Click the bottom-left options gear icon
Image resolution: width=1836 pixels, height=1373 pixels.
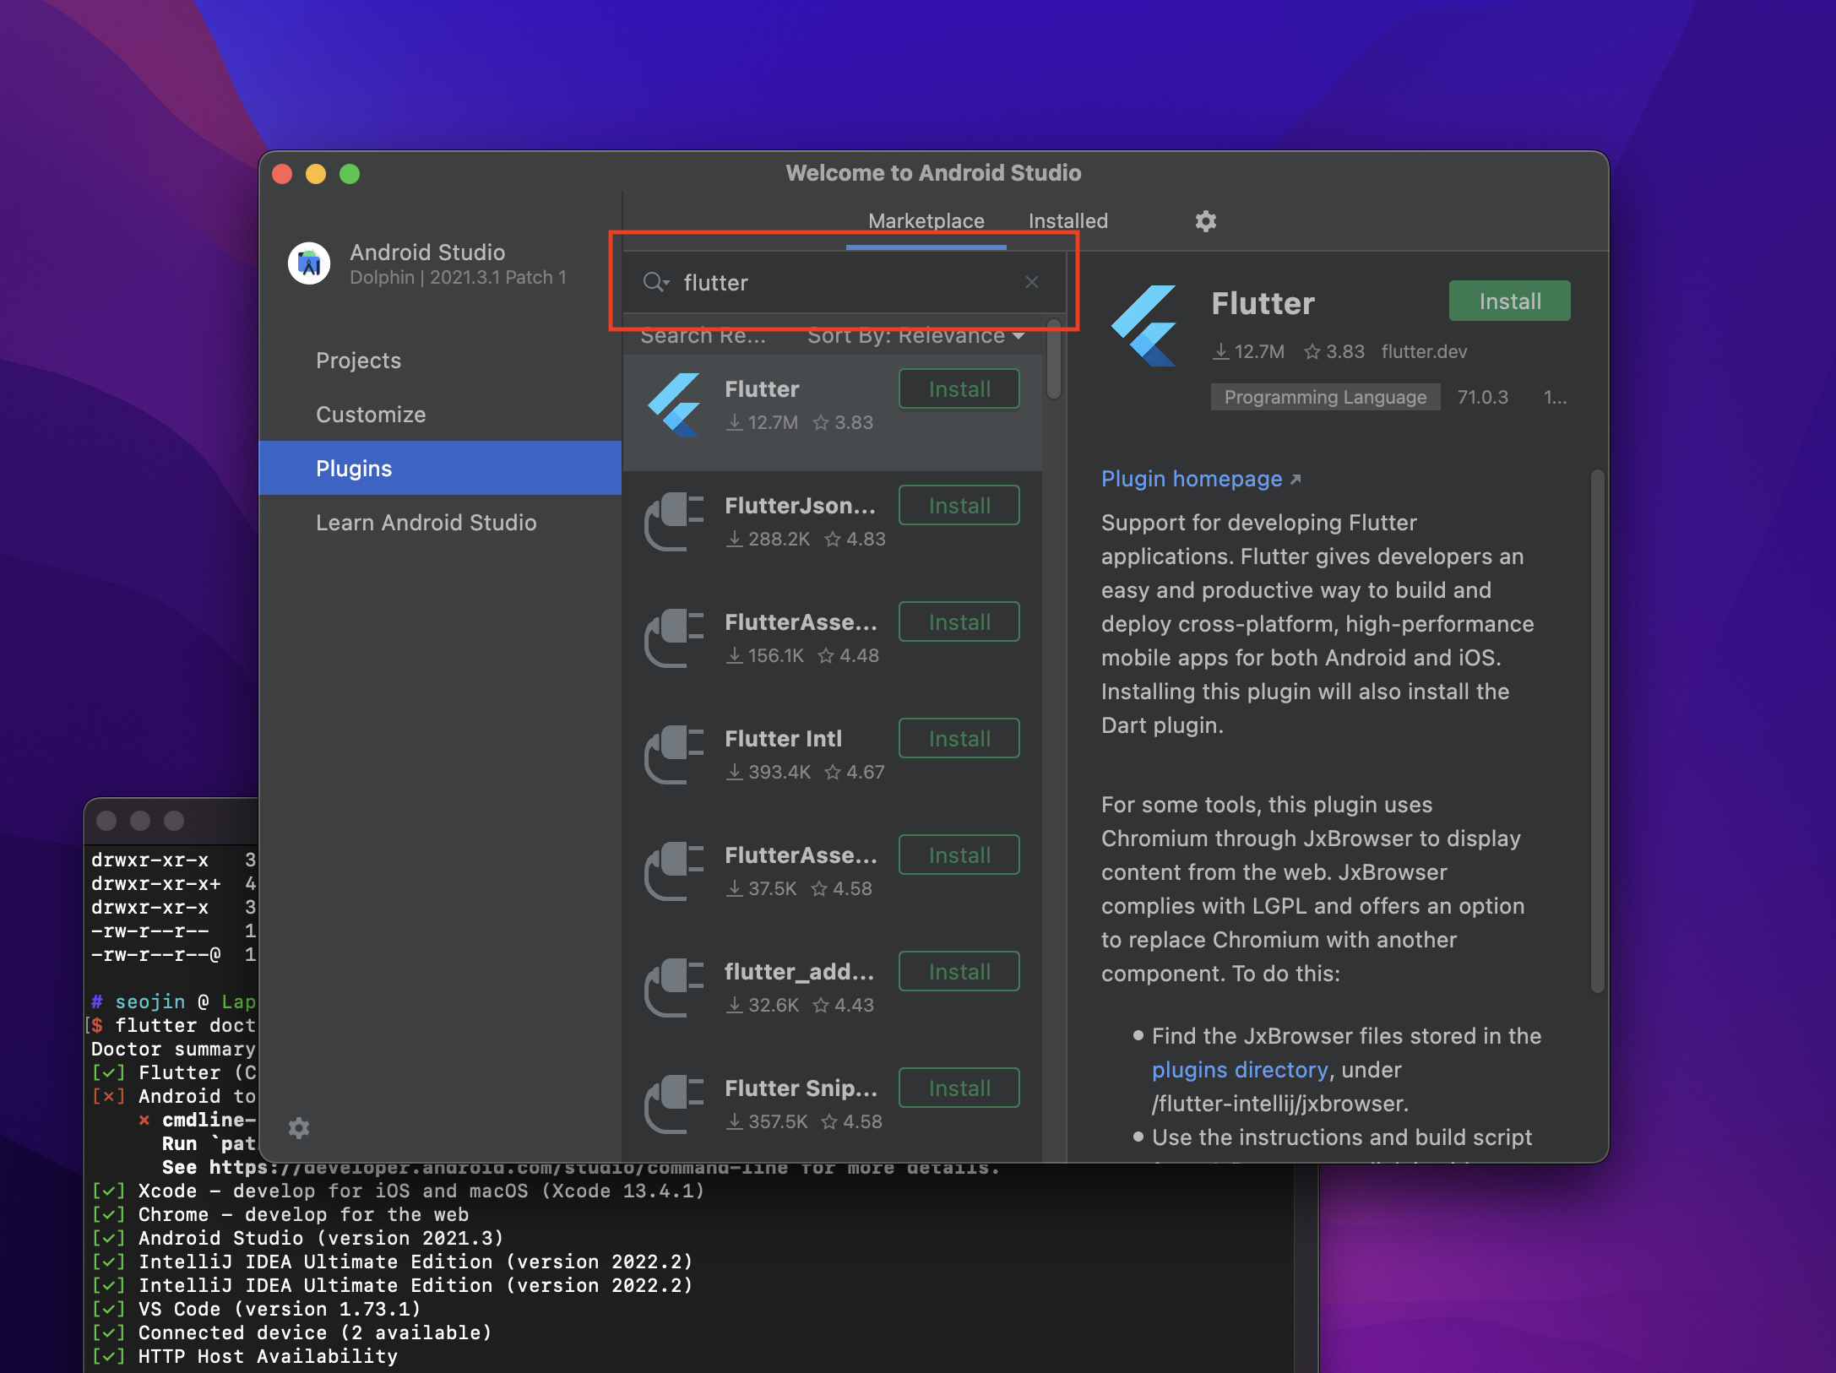[x=299, y=1128]
